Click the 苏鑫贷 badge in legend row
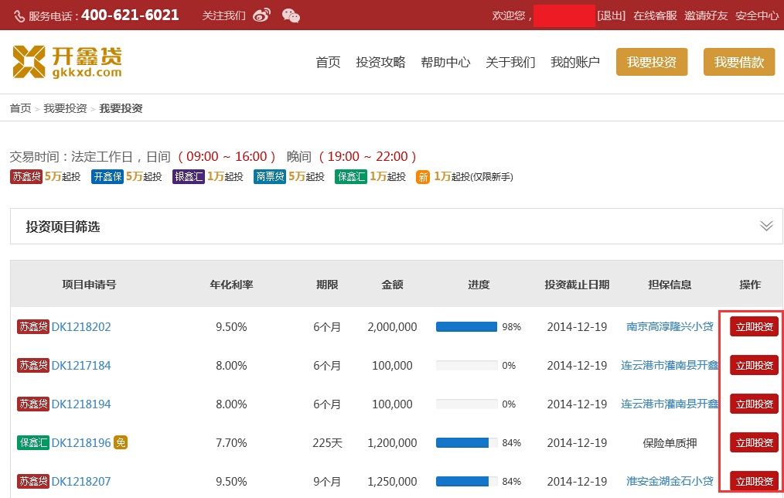 click(26, 176)
